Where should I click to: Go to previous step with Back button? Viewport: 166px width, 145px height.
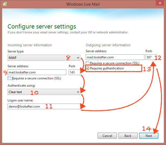pos(128,136)
